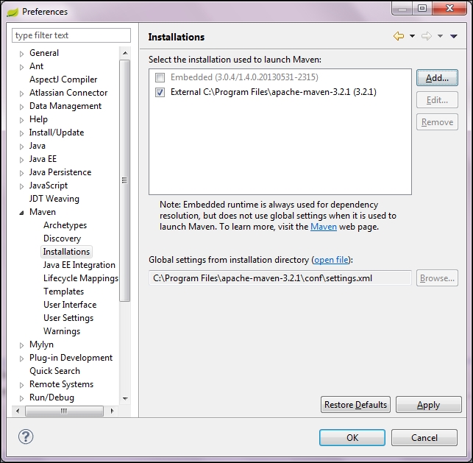
Task: Select Maven Installations page
Action: (x=66, y=252)
